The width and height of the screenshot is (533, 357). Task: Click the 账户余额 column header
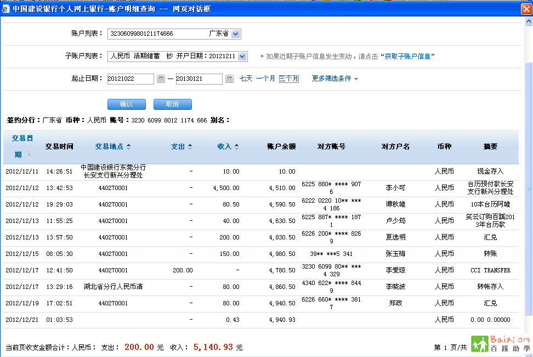pyautogui.click(x=281, y=147)
